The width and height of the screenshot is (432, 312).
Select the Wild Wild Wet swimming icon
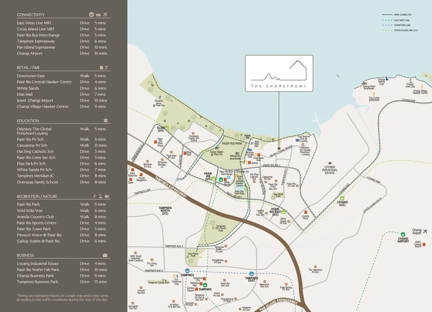252,143
